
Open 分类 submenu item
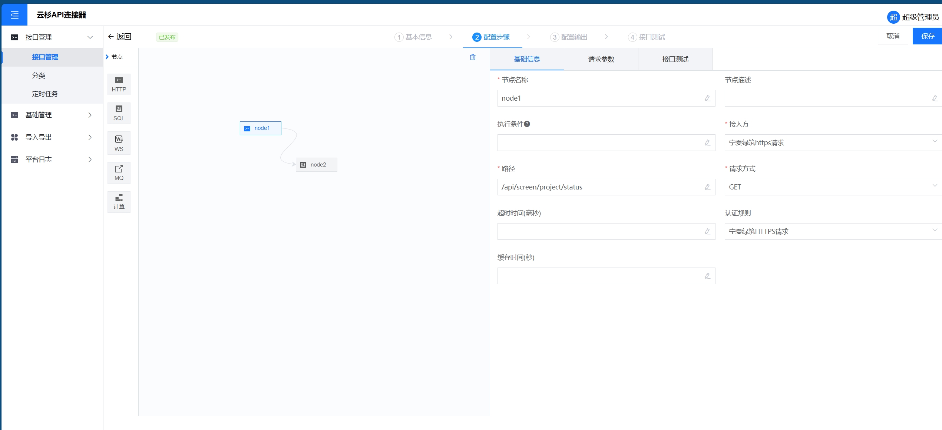click(52, 75)
